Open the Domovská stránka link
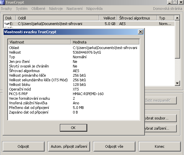 pos(168,9)
